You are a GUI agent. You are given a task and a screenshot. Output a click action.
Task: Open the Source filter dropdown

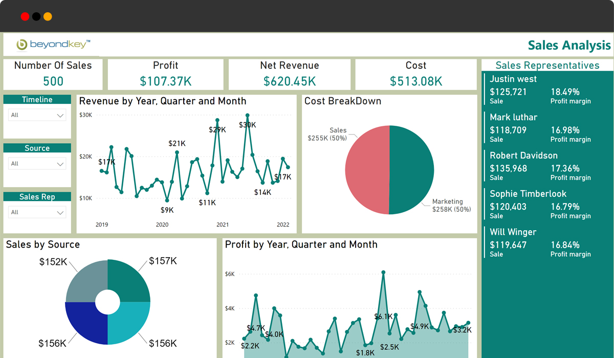pyautogui.click(x=37, y=163)
